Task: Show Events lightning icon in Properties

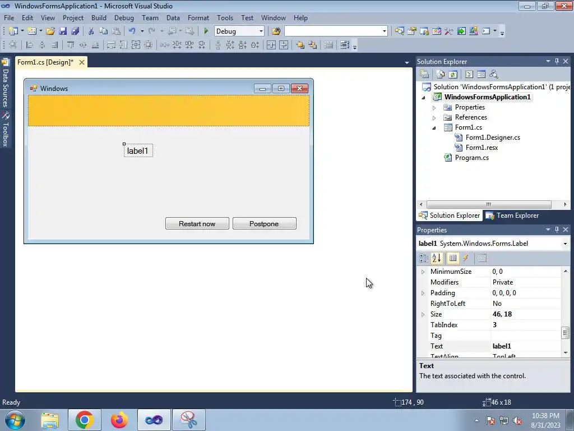Action: point(466,258)
